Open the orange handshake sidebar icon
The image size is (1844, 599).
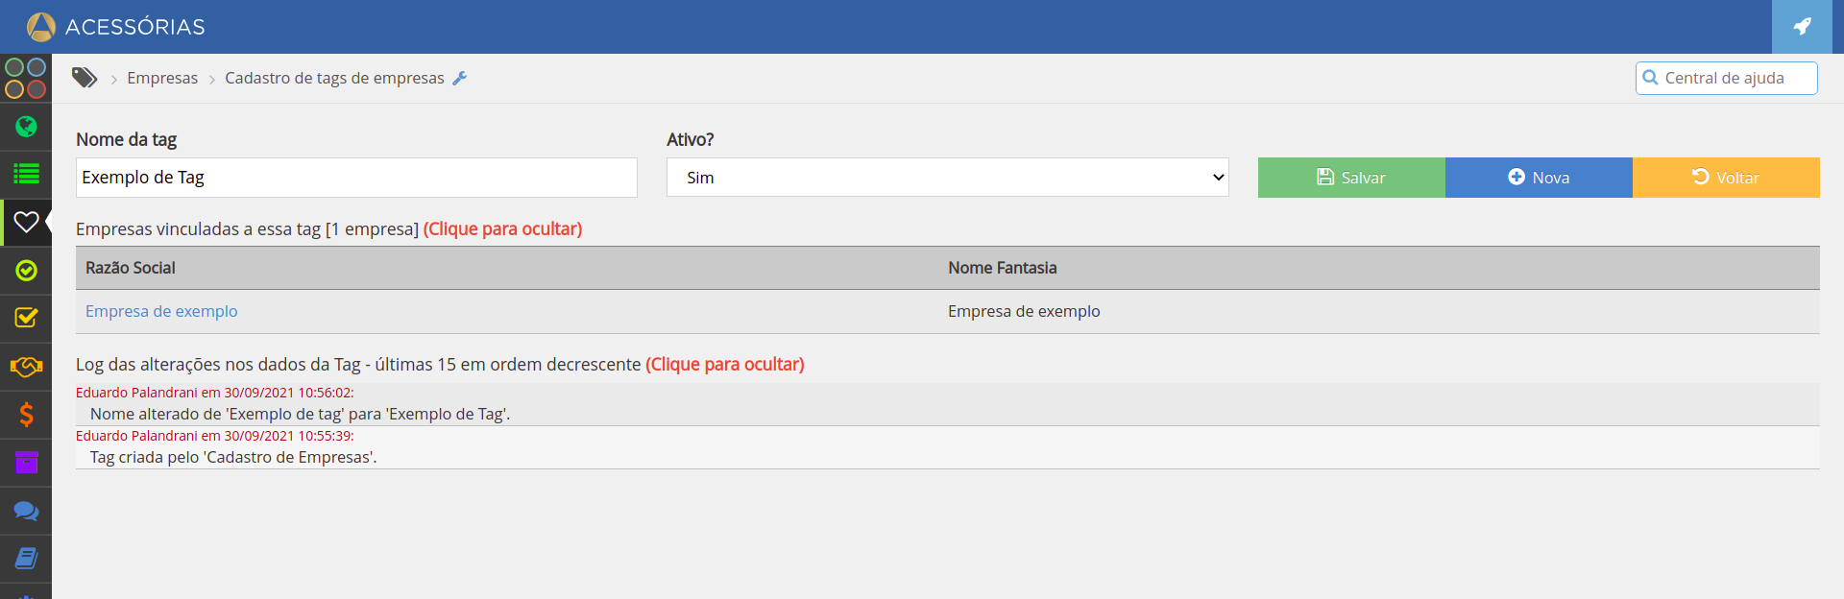26,367
